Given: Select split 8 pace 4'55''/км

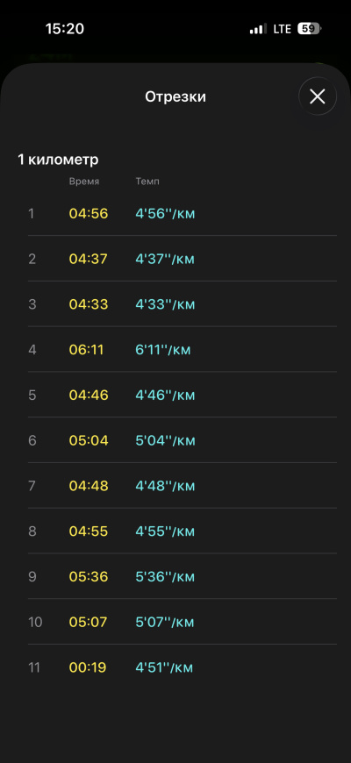Looking at the screenshot, I should pos(165,531).
